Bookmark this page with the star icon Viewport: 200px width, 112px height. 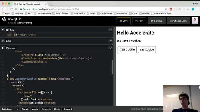(x=166, y=9)
